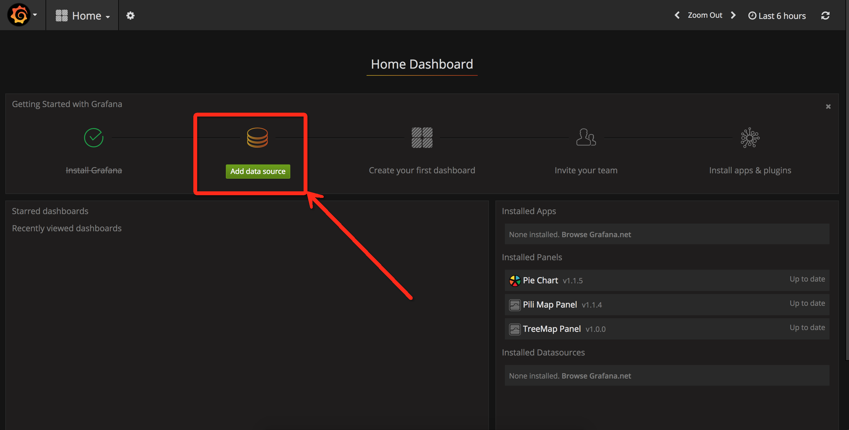This screenshot has width=849, height=430.
Task: Open the Pili Map Panel entry
Action: coord(667,305)
